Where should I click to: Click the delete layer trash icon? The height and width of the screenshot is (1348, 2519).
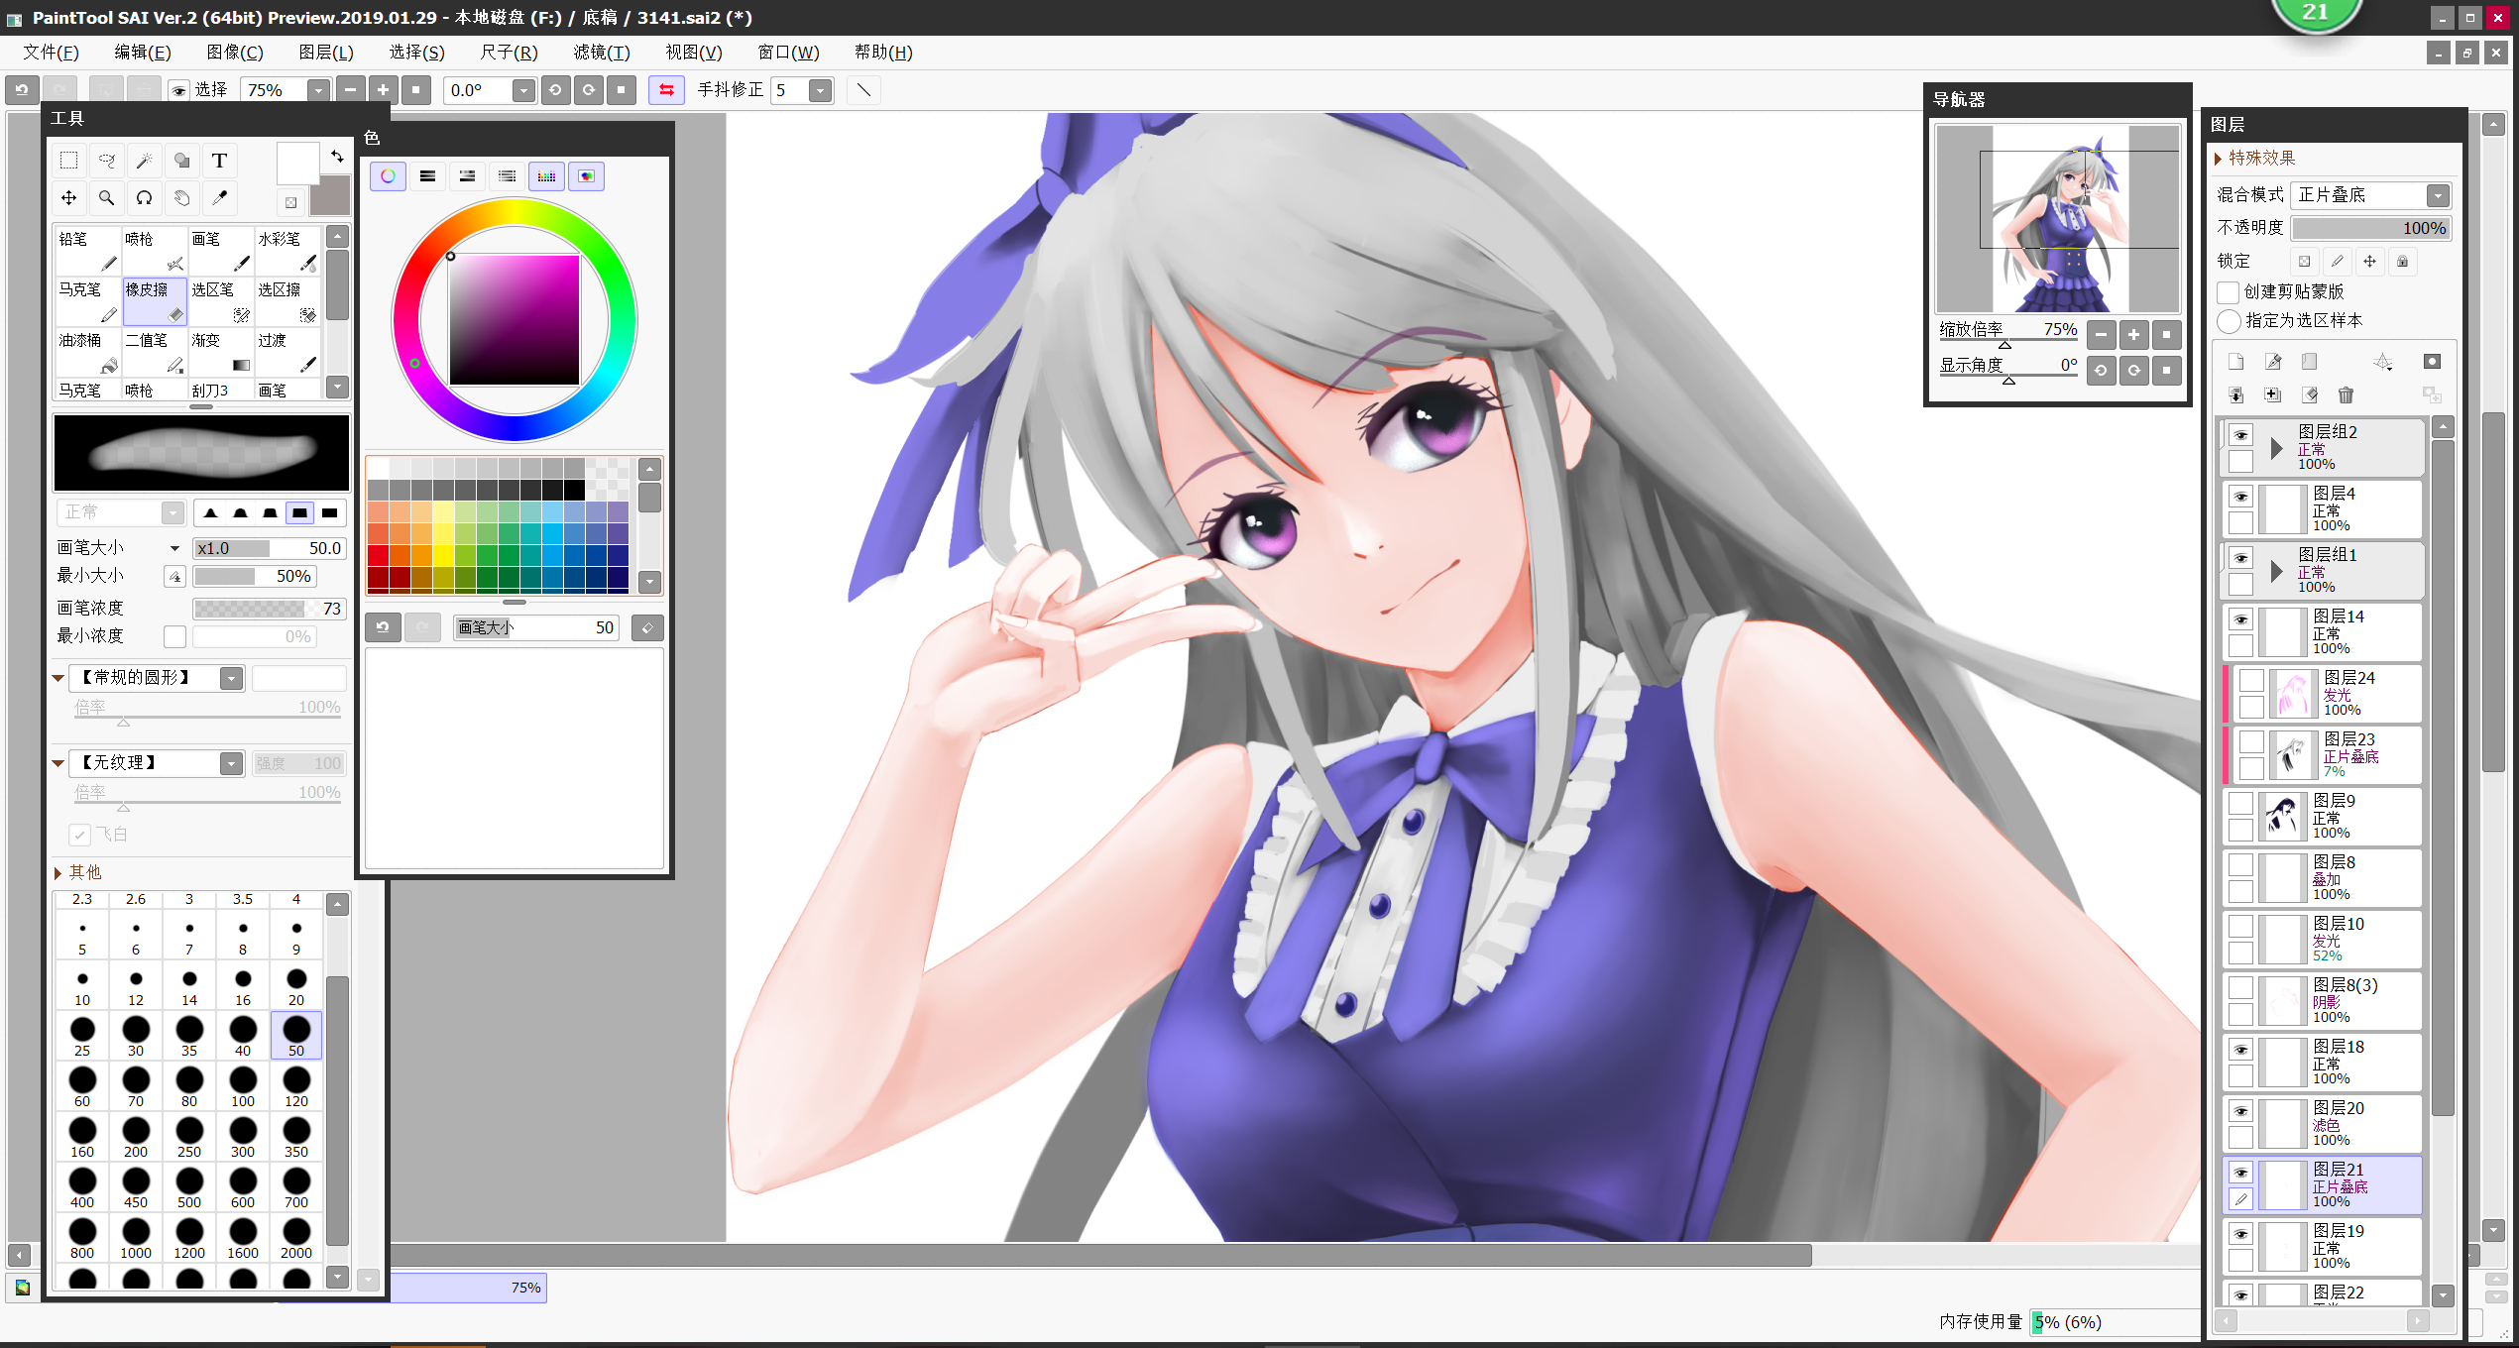click(2346, 395)
